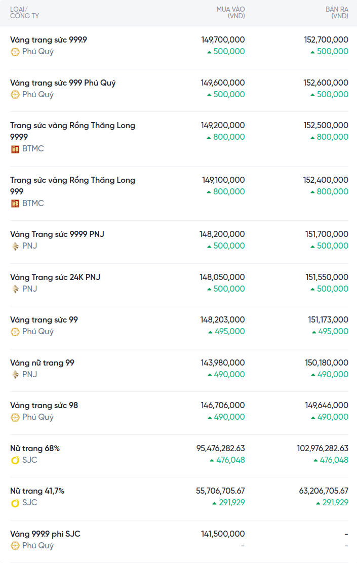Click SJC logo under Nữ trang 68%

[x=15, y=460]
